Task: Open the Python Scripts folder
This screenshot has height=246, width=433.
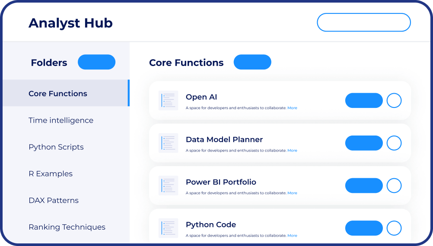Action: click(56, 147)
